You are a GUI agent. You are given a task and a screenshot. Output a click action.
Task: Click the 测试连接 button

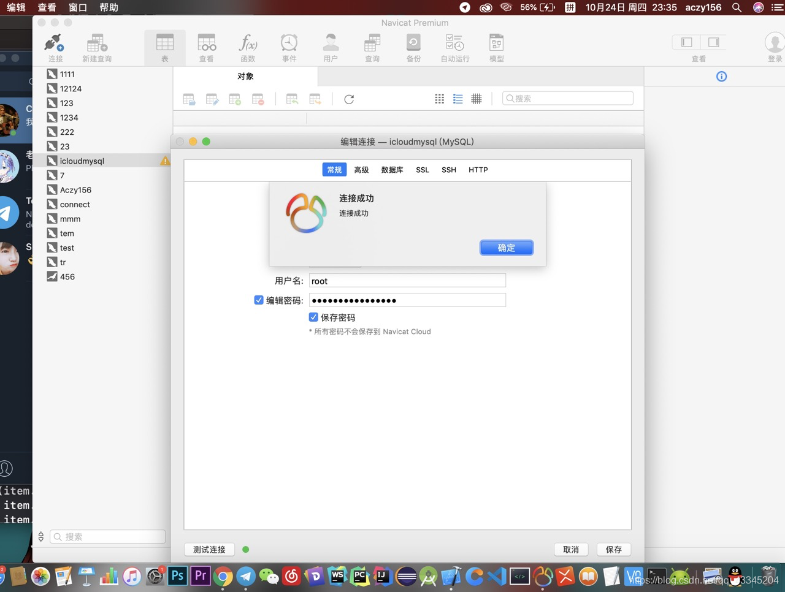pyautogui.click(x=209, y=550)
